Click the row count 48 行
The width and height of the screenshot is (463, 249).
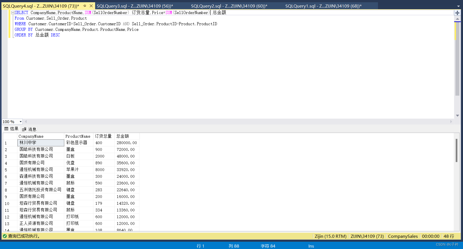(449, 236)
